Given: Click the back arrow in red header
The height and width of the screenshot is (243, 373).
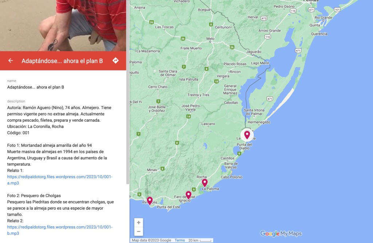Looking at the screenshot, I should 11,61.
